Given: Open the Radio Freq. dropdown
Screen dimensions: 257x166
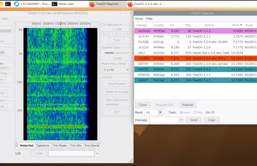Looking at the screenshot, I should tap(127, 70).
